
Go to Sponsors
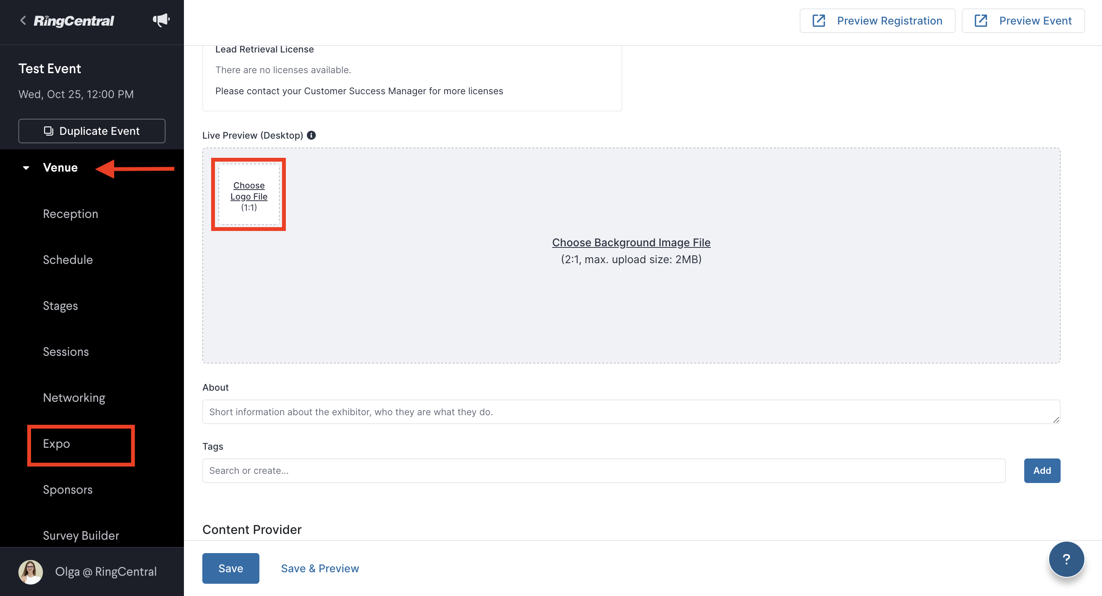67,490
